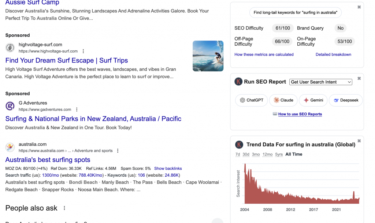The width and height of the screenshot is (375, 223).
Task: Click the 61/100 SEO Difficulty score
Action: 283,28
